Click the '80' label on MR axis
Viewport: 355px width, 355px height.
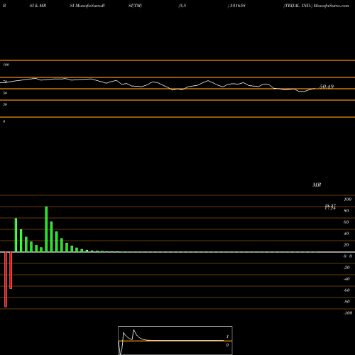click(x=346, y=211)
